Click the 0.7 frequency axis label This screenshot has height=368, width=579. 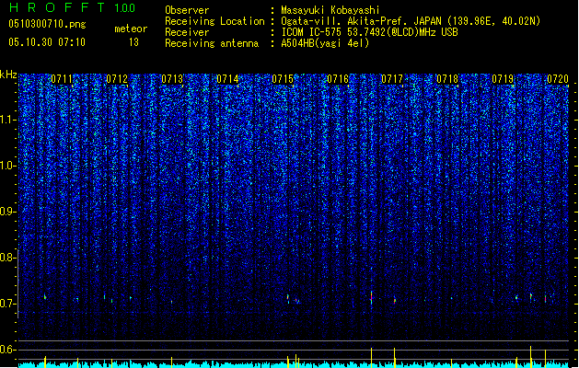[7, 304]
